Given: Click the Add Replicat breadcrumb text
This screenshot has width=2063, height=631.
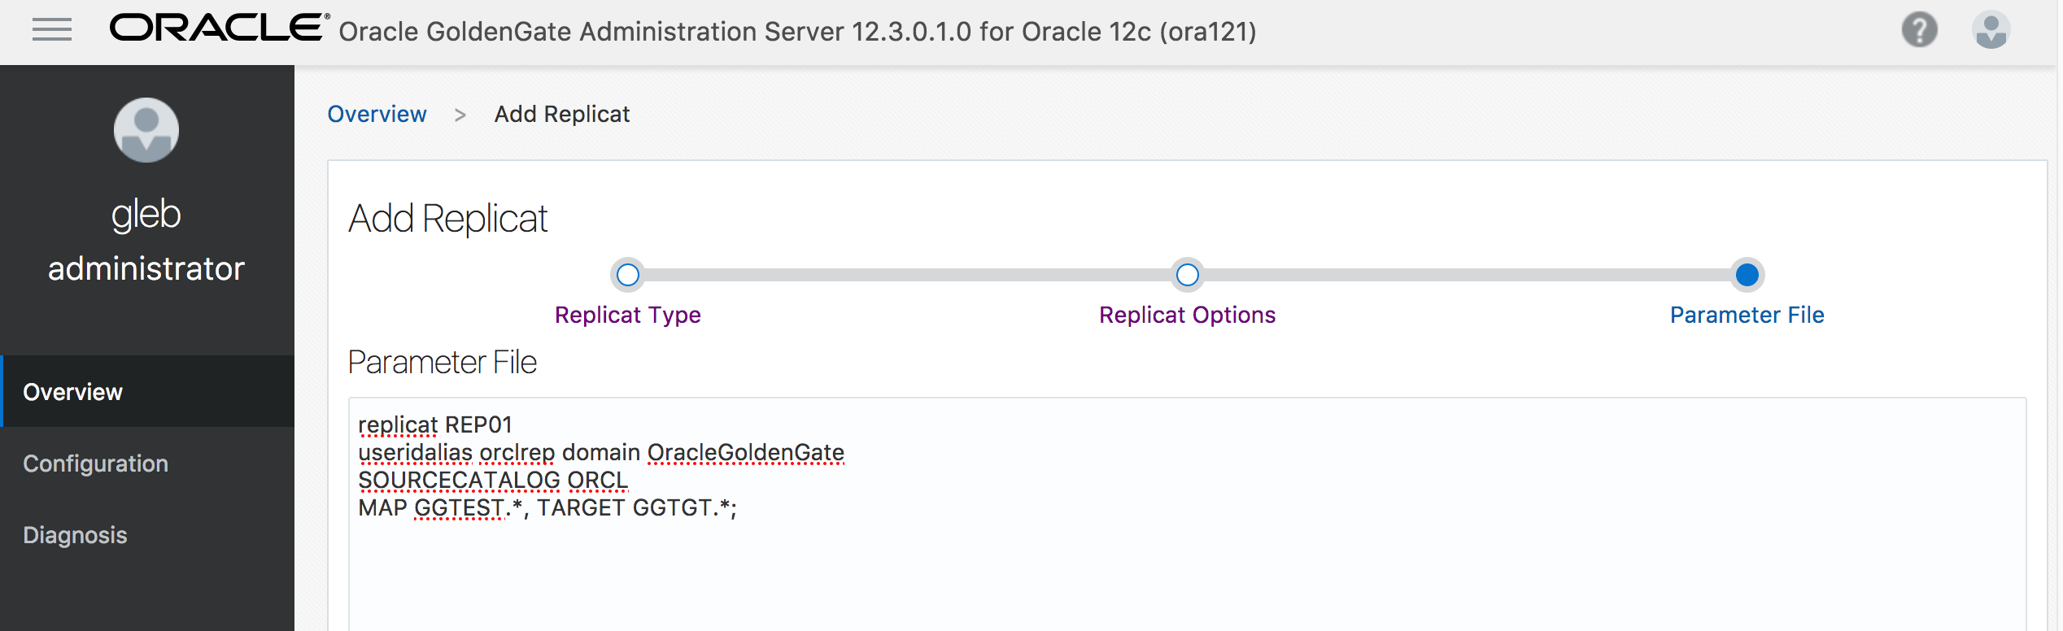Looking at the screenshot, I should (562, 114).
